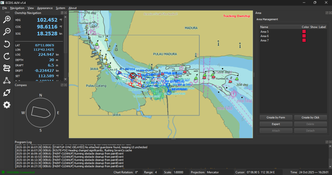Rotate chart clockwise using sidebar icon
Image resolution: width=332 pixels, height=175 pixels.
(7, 56)
